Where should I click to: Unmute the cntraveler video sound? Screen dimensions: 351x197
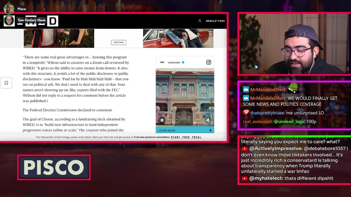[x=208, y=120]
